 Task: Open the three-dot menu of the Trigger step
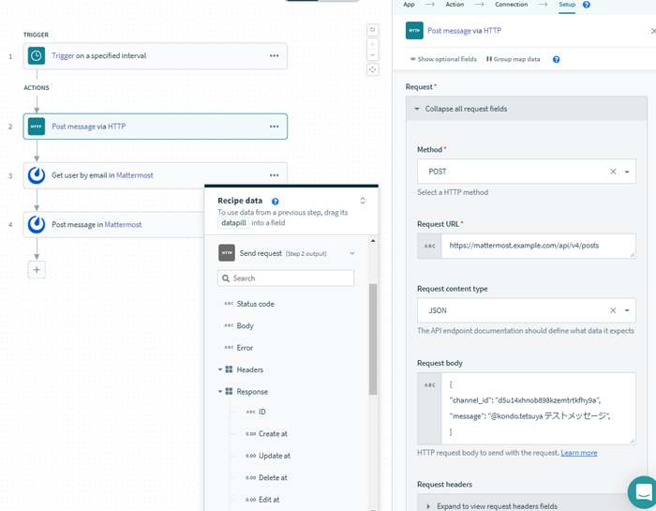pos(274,55)
